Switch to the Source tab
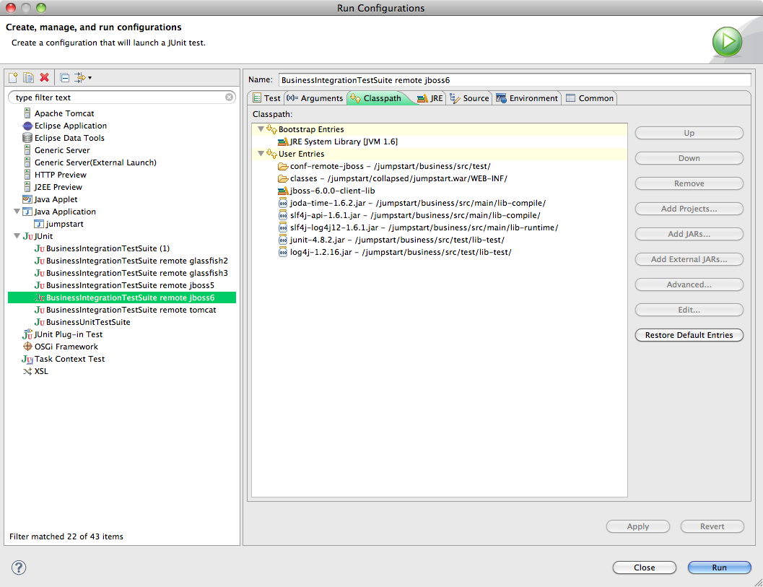 point(470,98)
